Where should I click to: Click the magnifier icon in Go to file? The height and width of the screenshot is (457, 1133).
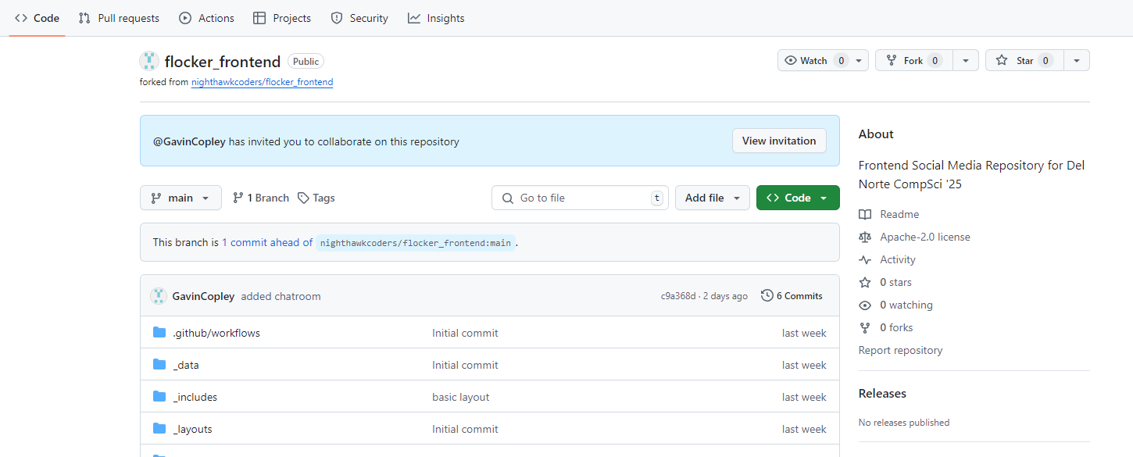[508, 198]
